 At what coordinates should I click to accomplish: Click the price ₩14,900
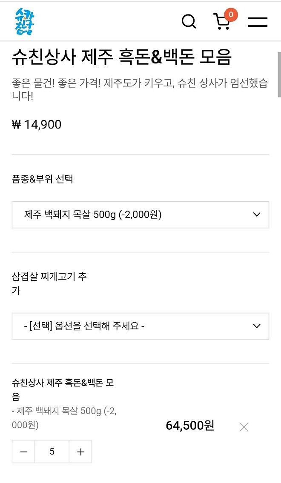tap(36, 124)
